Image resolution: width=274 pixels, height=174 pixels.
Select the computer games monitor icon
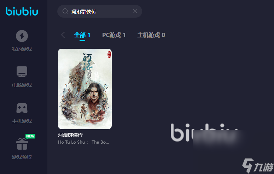tap(22, 72)
